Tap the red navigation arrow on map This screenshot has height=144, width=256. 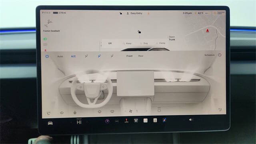207,30
